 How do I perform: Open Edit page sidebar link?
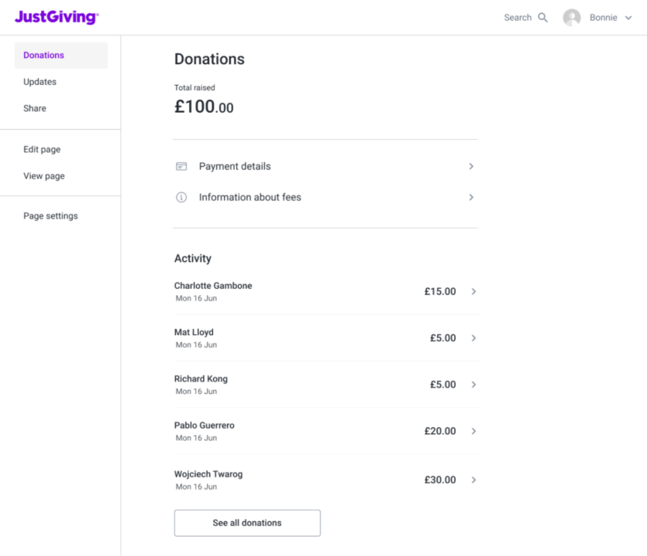(42, 150)
